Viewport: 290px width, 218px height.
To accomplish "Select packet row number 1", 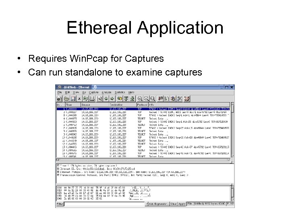I will pyautogui.click(x=143, y=109).
